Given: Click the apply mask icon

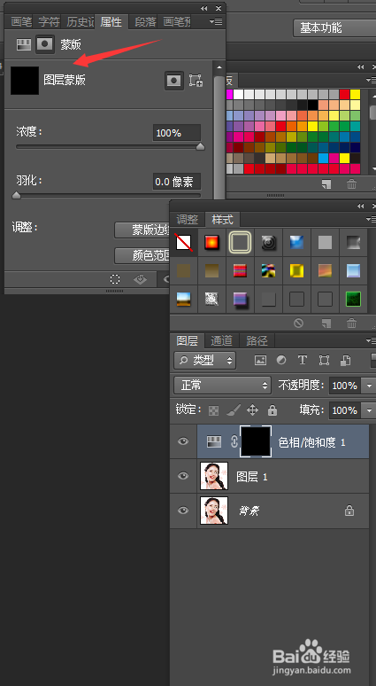Looking at the screenshot, I should (140, 279).
